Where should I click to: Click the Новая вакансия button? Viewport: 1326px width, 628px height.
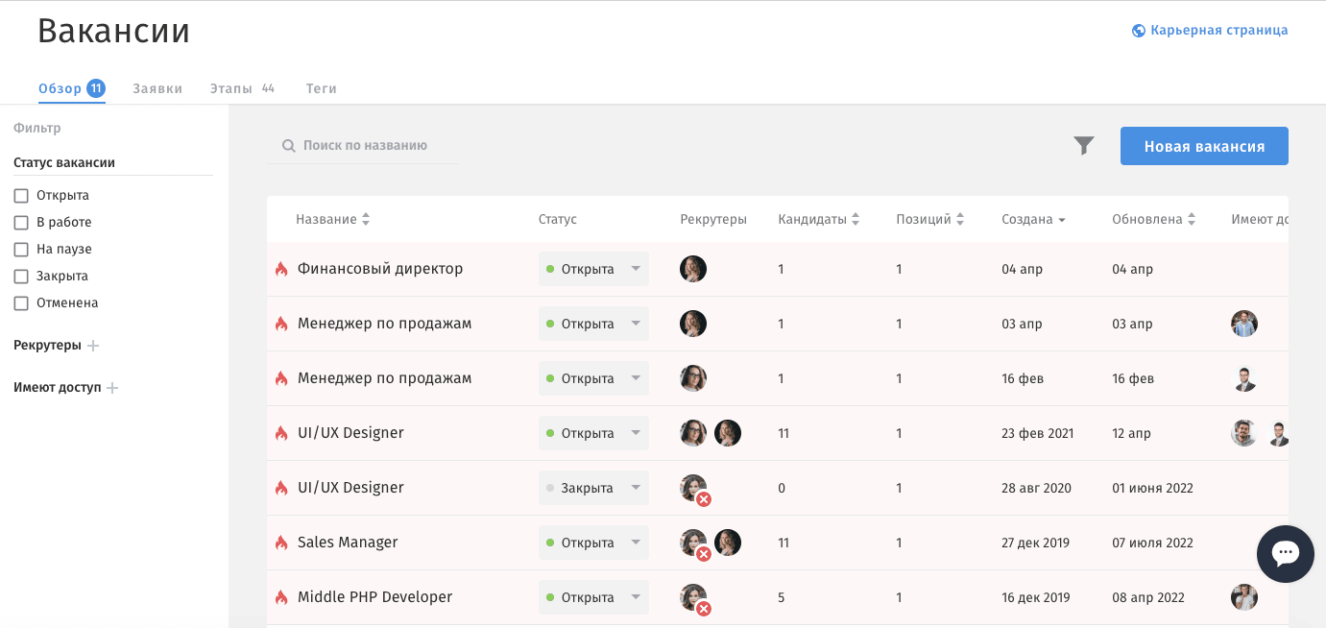click(x=1204, y=146)
